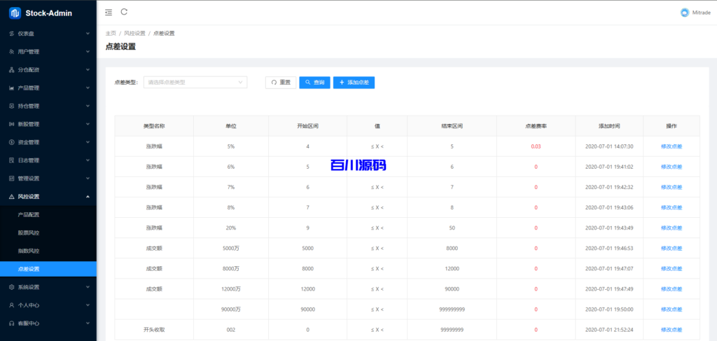
Task: Click the 系统设置 gear icon in sidebar
Action: tap(11, 287)
